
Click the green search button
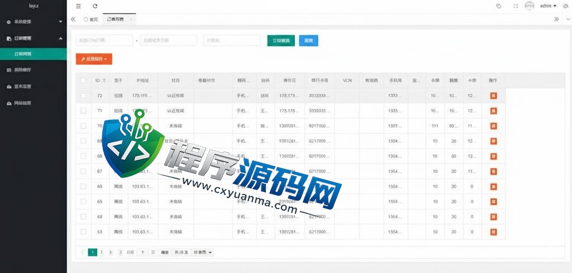[281, 41]
